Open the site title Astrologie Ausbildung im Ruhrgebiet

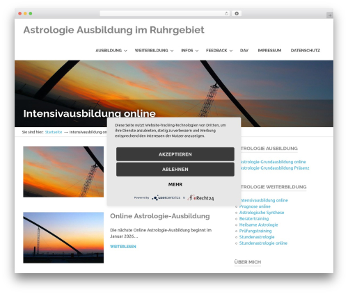point(113,30)
